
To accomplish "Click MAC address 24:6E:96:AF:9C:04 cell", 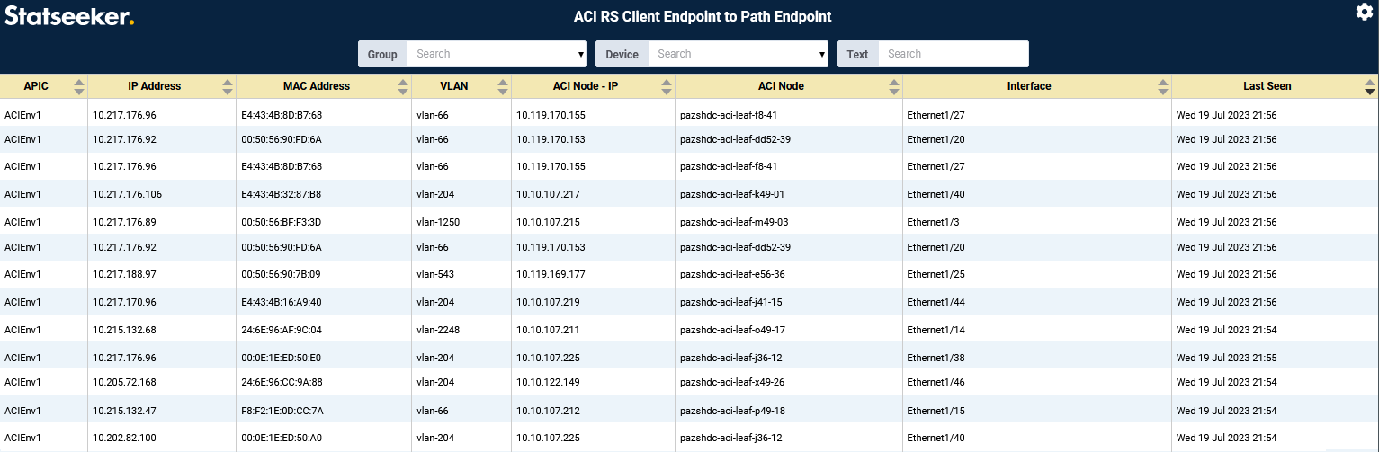I will (281, 330).
